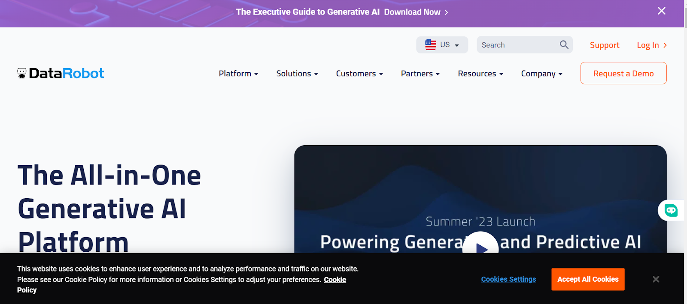The width and height of the screenshot is (687, 304).
Task: Expand the Partners menu
Action: coord(420,74)
